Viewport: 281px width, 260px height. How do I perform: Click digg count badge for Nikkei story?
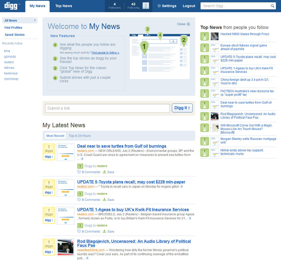coord(205,153)
